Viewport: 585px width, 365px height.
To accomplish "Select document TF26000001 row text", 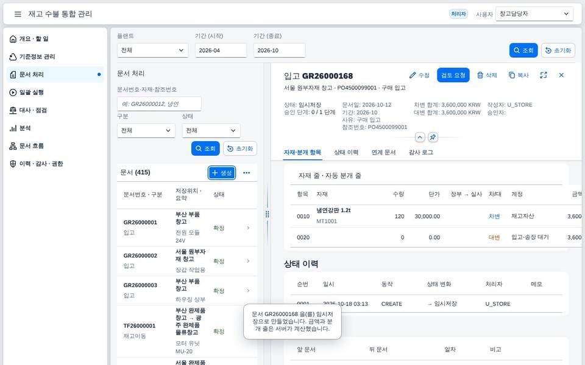I will (x=140, y=326).
